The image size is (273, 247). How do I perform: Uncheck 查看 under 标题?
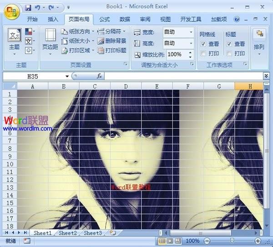pos(229,44)
